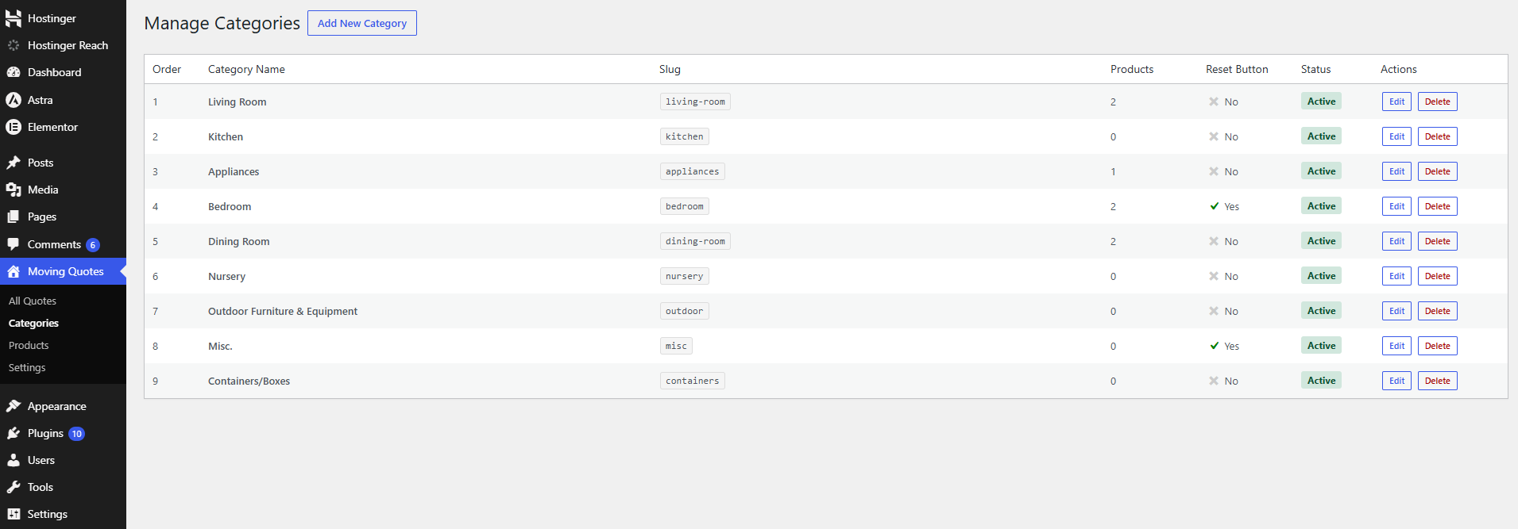Click the Appearance paintbrush icon

click(14, 406)
